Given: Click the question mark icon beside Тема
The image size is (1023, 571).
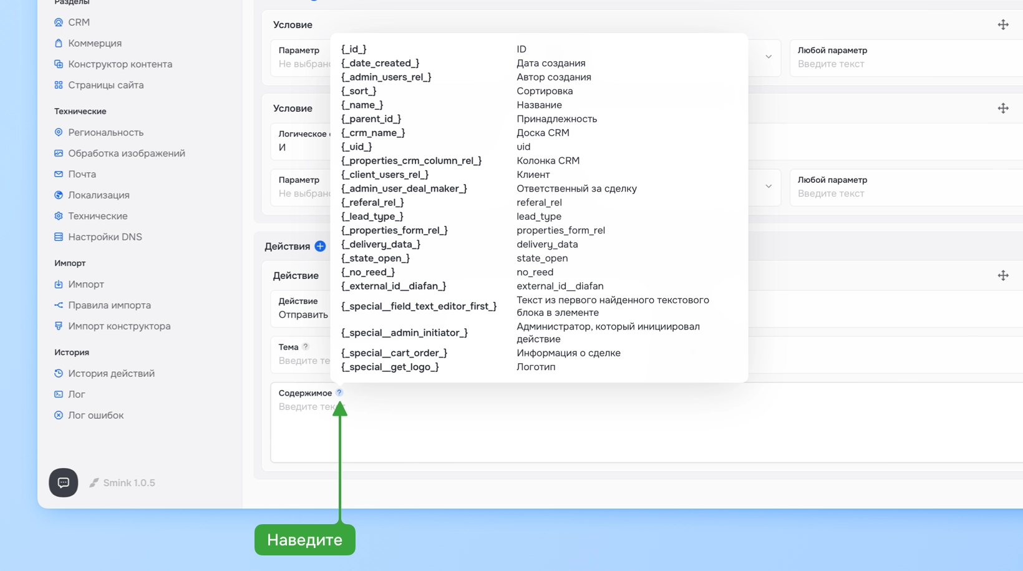Looking at the screenshot, I should click(x=306, y=347).
